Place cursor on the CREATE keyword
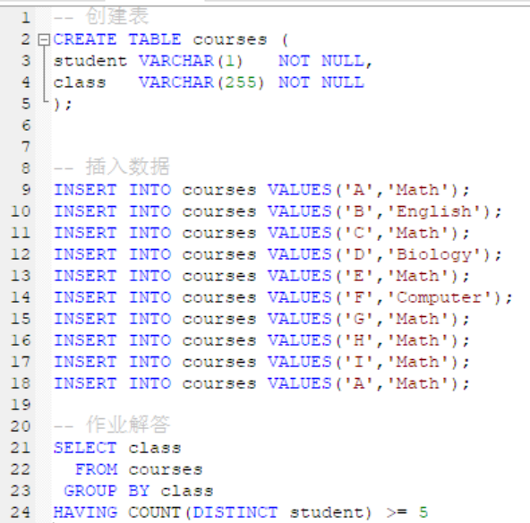The width and height of the screenshot is (530, 523). click(85, 39)
